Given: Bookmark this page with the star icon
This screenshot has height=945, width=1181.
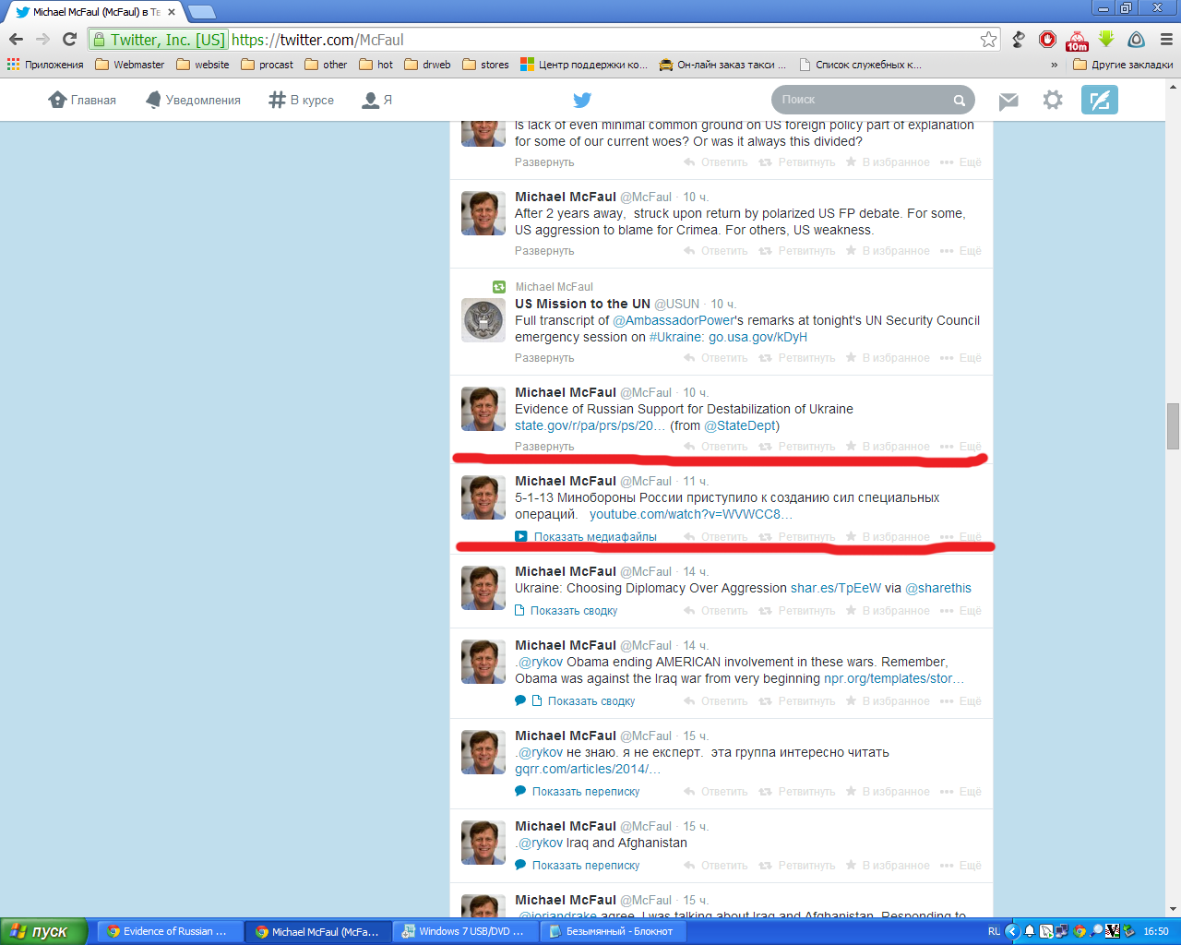Looking at the screenshot, I should pyautogui.click(x=988, y=40).
